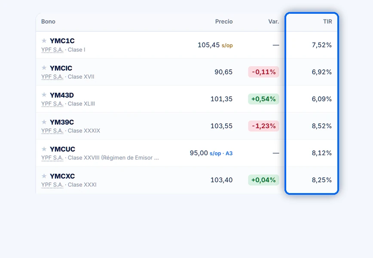Open the YMCXC bond ticker
Viewport: 373px width, 258px height.
click(62, 176)
